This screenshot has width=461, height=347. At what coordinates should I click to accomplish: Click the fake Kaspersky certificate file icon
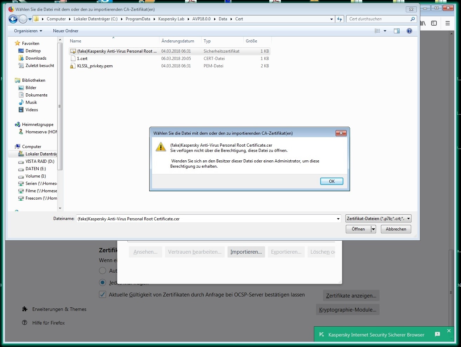coord(73,51)
